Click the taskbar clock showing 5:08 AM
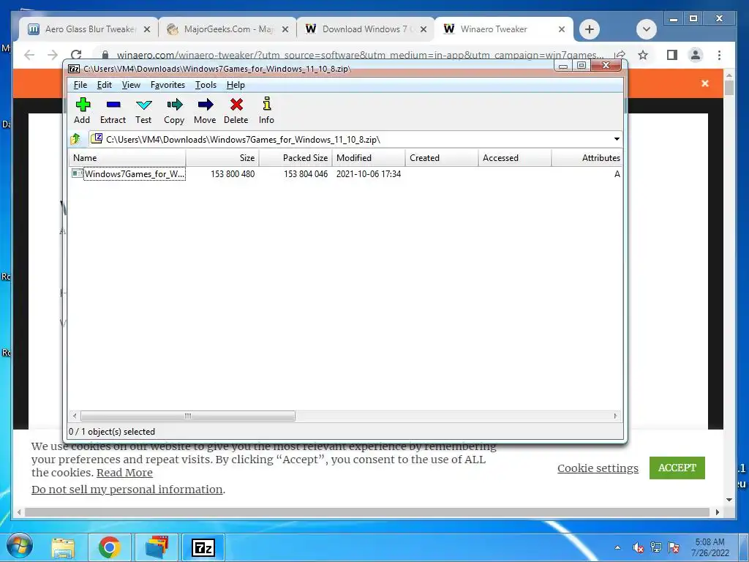This screenshot has height=562, width=749. [x=710, y=547]
